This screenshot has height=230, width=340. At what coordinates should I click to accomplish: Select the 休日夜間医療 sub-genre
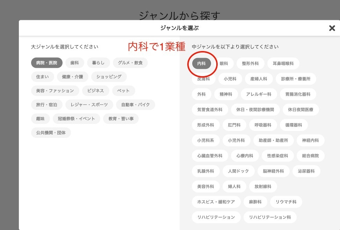(301, 109)
